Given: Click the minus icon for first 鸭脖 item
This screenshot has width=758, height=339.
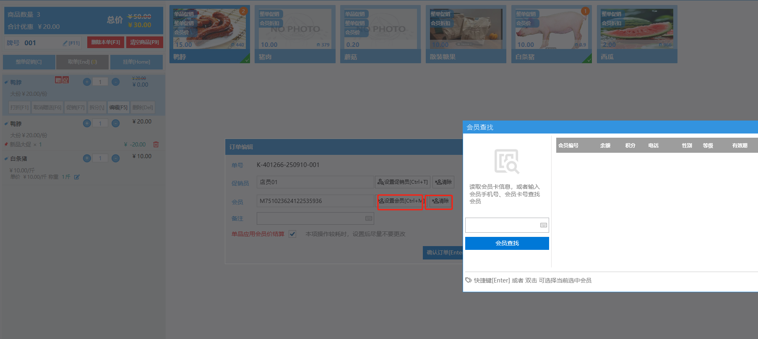Looking at the screenshot, I should point(116,82).
